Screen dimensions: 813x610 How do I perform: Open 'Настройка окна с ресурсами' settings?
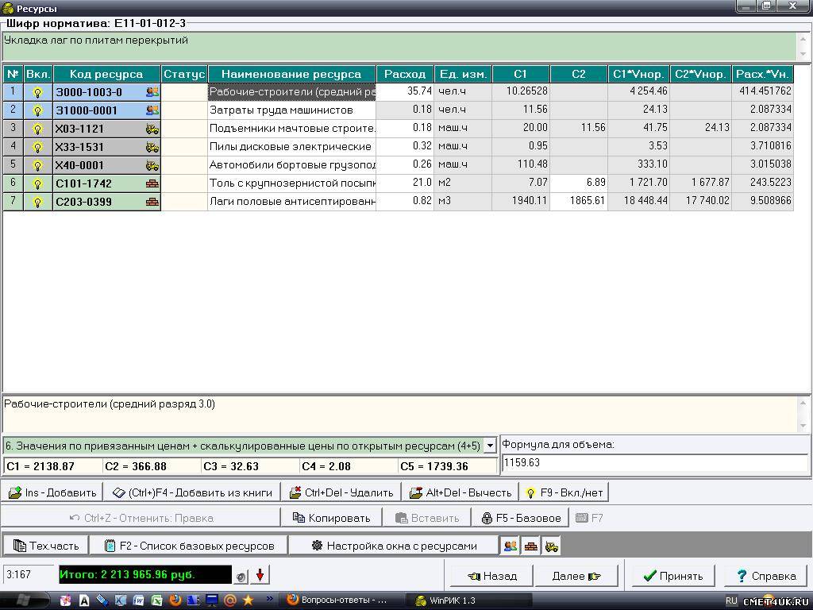(393, 546)
